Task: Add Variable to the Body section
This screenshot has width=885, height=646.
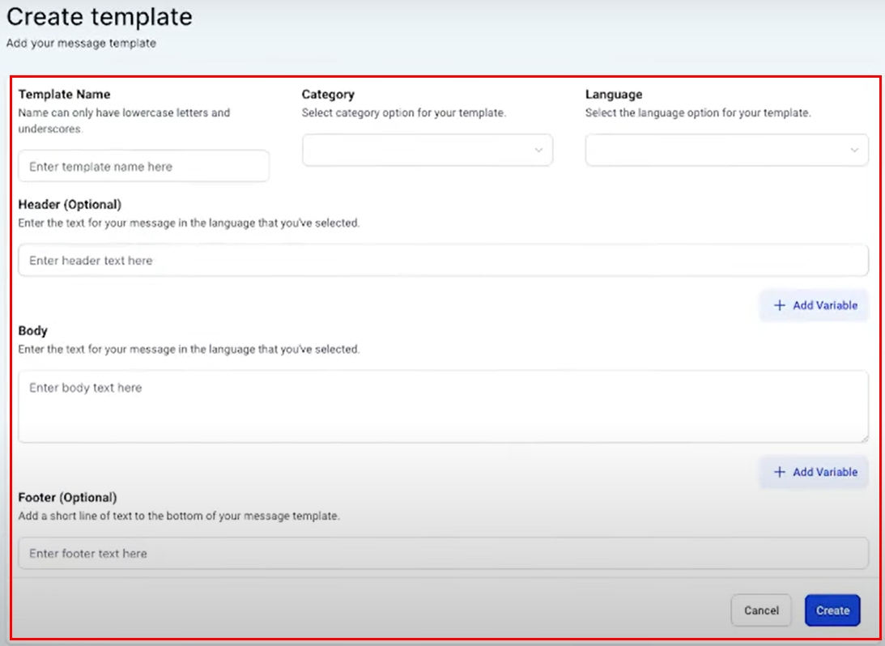Action: click(814, 472)
